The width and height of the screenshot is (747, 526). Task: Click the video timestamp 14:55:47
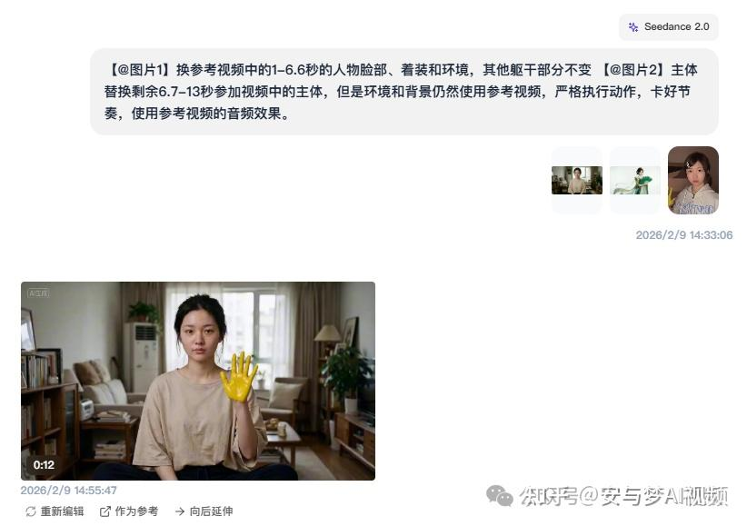pyautogui.click(x=68, y=491)
